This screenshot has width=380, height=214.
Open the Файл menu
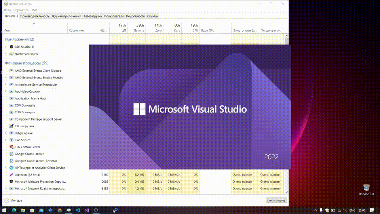pos(7,10)
